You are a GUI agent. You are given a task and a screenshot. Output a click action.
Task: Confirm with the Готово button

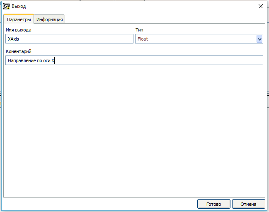[x=213, y=204]
